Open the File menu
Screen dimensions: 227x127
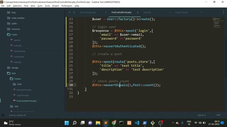(x=3, y=6)
